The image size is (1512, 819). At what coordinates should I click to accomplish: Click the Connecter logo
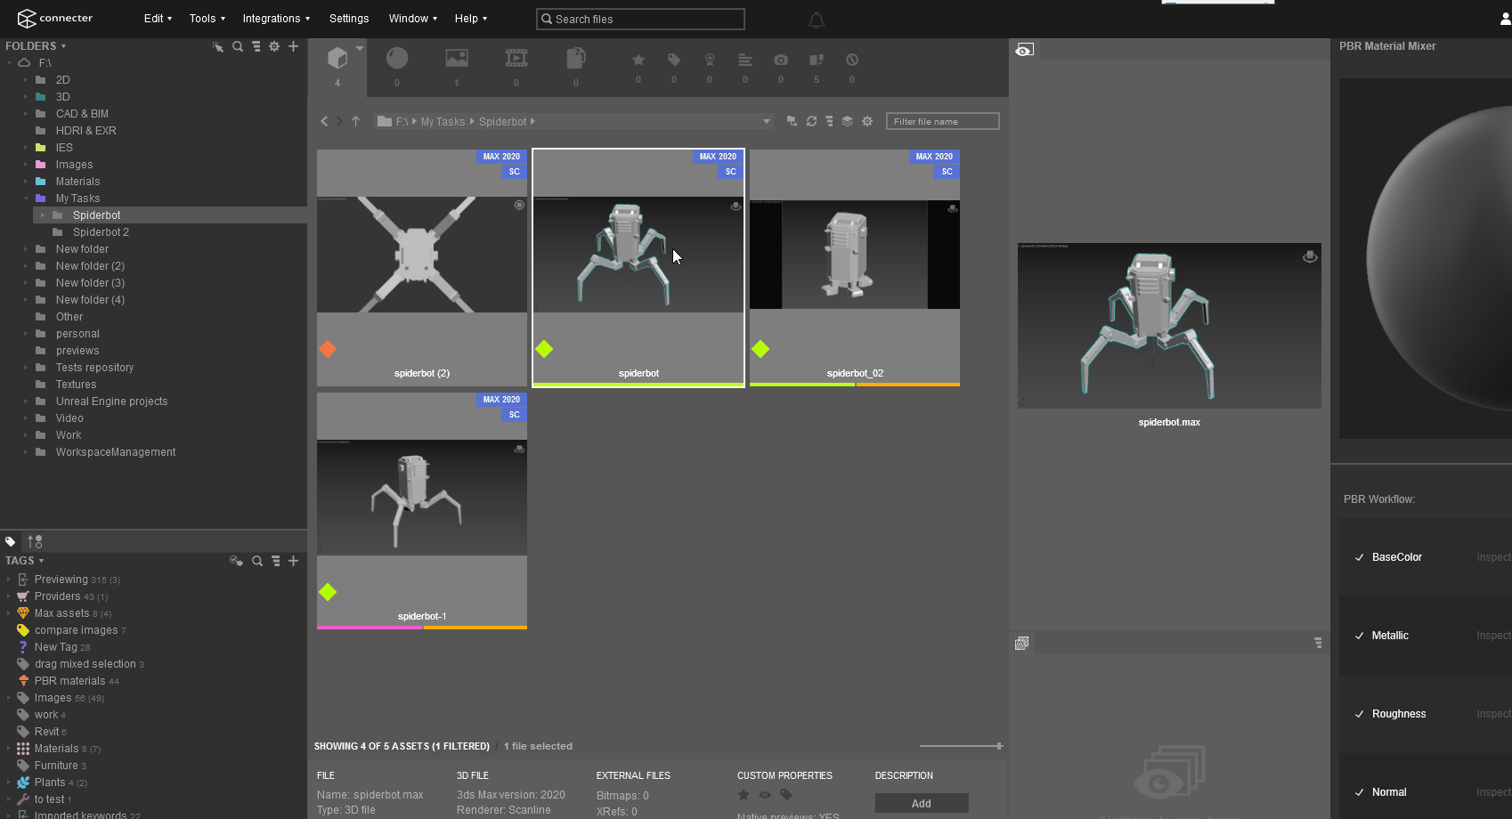pyautogui.click(x=55, y=18)
